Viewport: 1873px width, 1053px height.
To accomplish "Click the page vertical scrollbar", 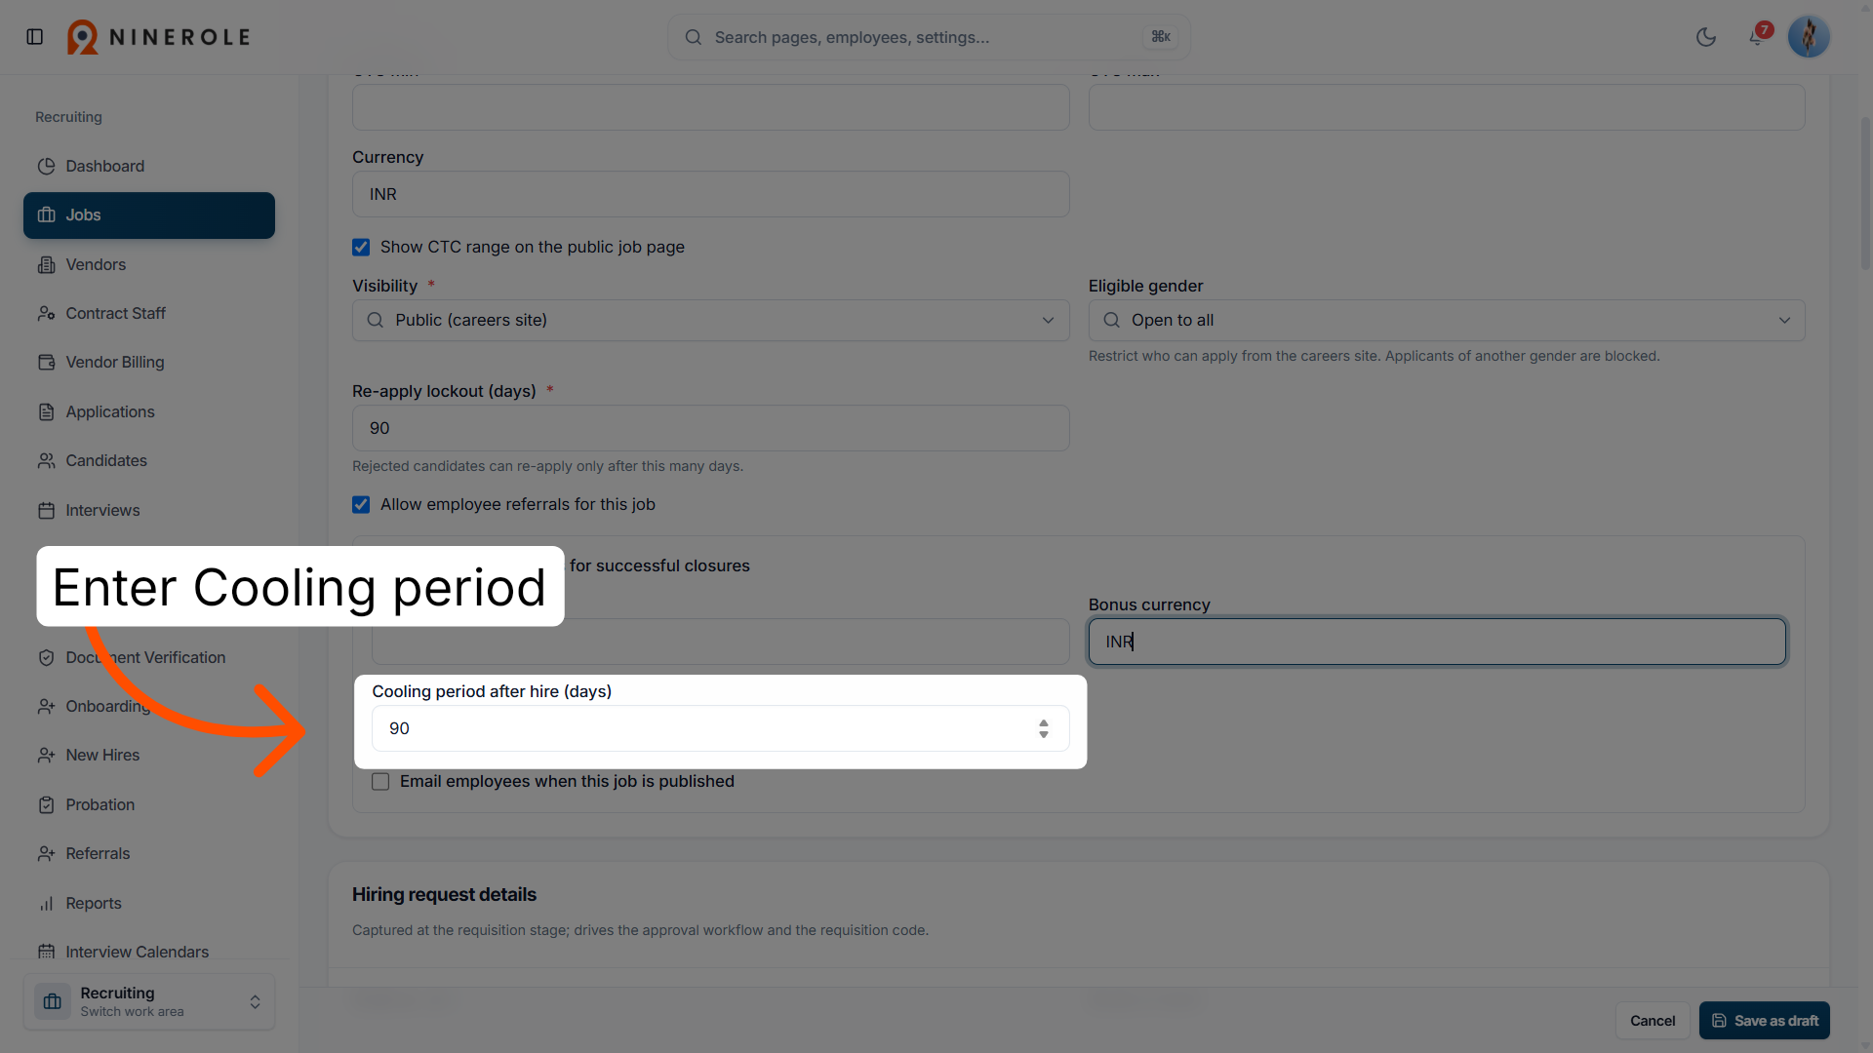I will click(1865, 195).
